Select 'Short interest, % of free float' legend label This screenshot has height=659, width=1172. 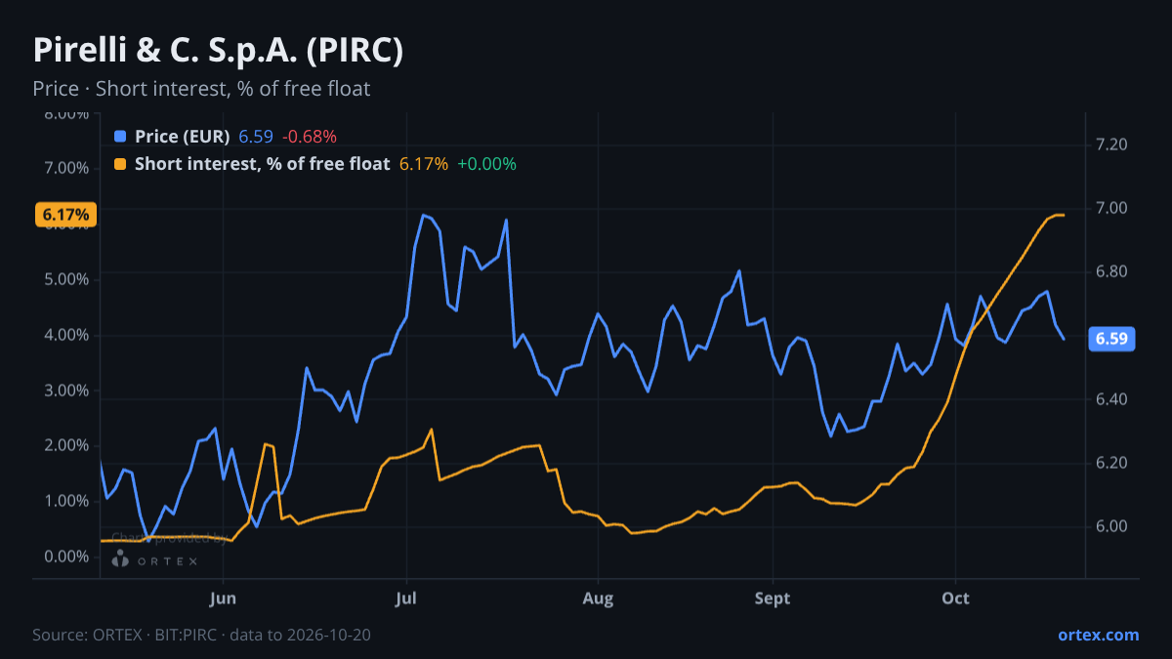click(262, 164)
